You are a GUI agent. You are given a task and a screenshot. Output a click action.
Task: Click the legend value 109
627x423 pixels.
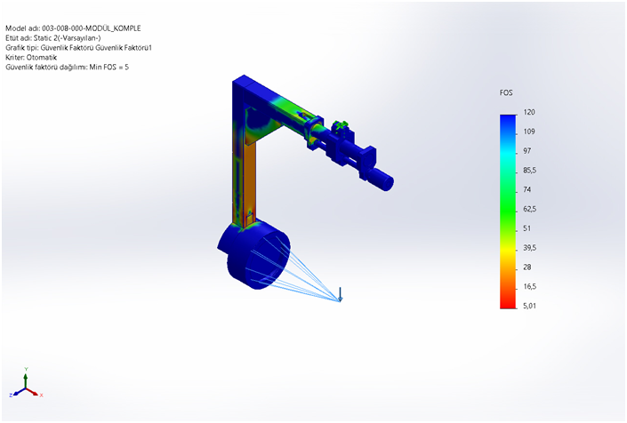(529, 132)
